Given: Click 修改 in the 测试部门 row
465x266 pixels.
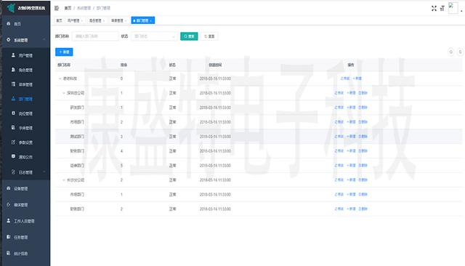Looking at the screenshot, I should pyautogui.click(x=339, y=137).
